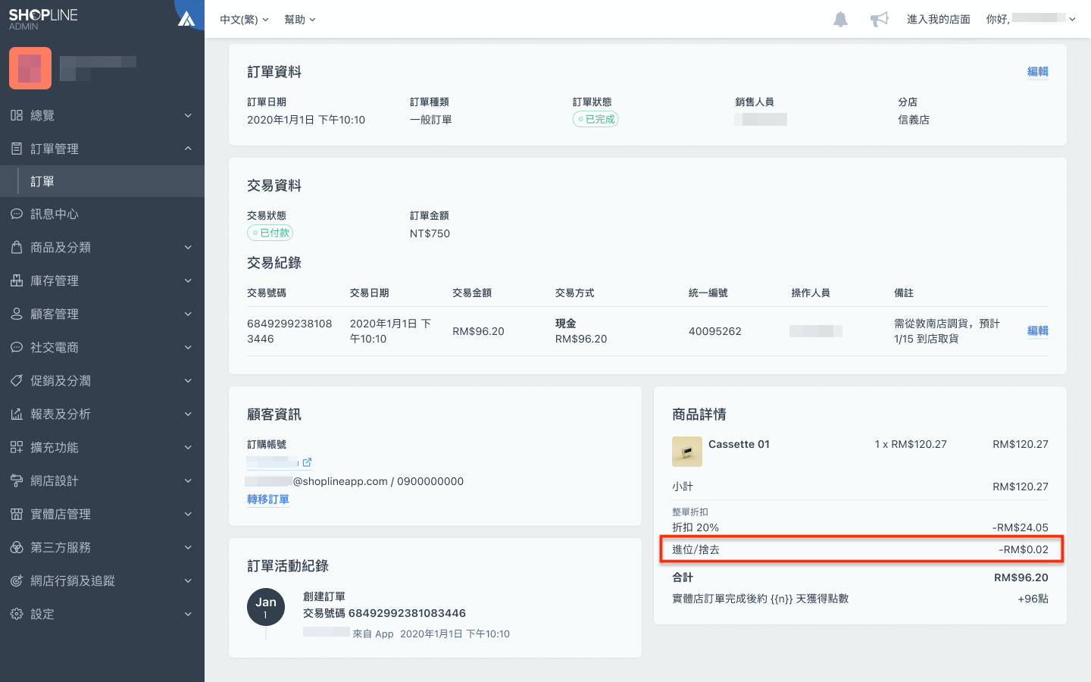Expand the 商品及分類 chevron
The height and width of the screenshot is (682, 1091).
(x=188, y=247)
